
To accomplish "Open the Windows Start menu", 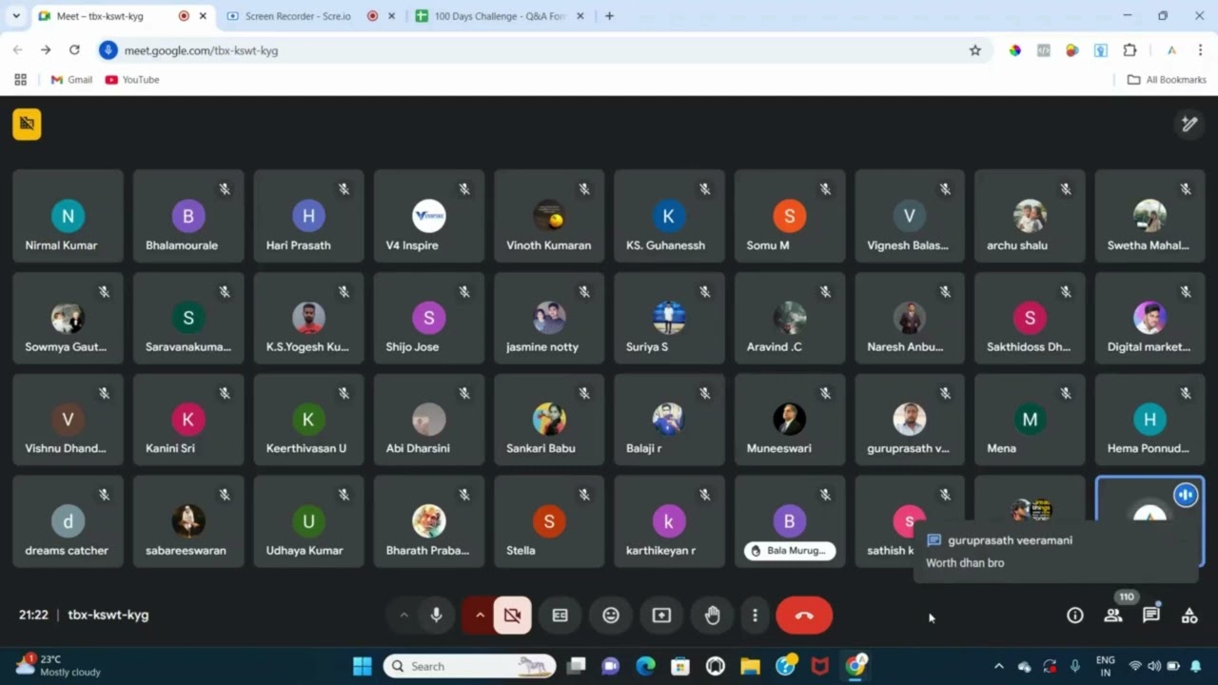I will pos(363,666).
